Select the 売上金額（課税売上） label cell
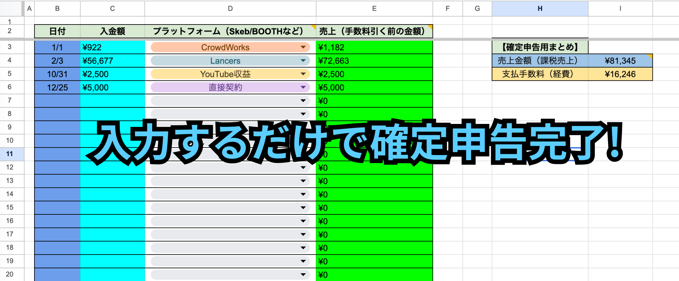679x281 pixels. tap(540, 61)
